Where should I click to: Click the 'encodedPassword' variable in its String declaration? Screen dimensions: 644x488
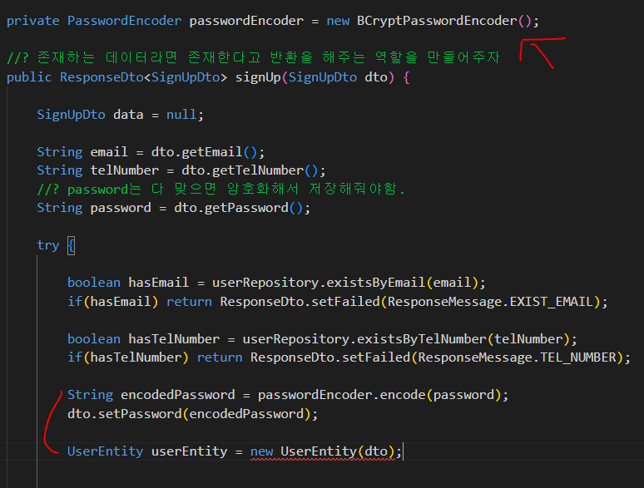pos(177,395)
